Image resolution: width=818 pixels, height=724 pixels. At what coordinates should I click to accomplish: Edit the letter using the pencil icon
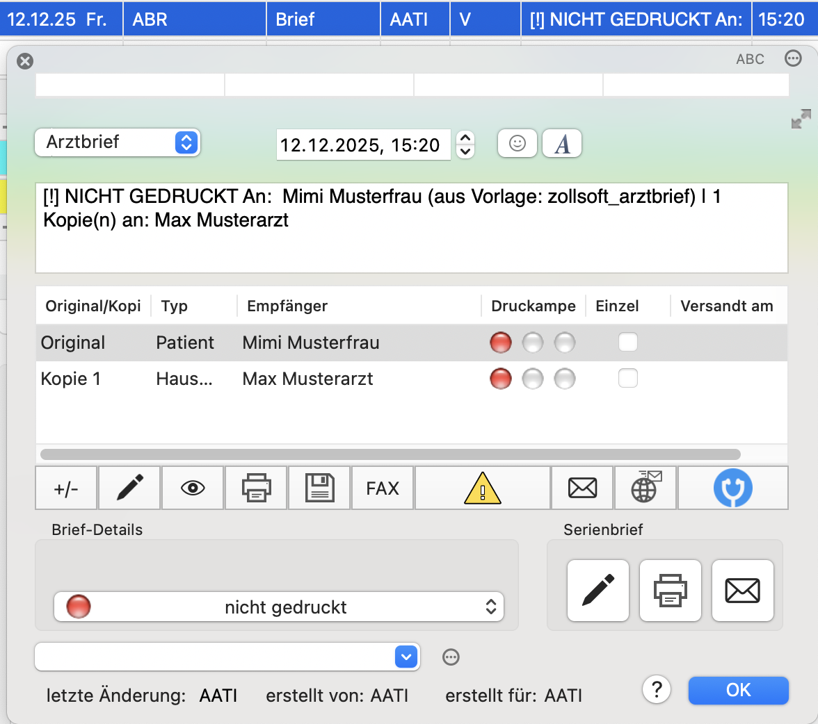129,488
